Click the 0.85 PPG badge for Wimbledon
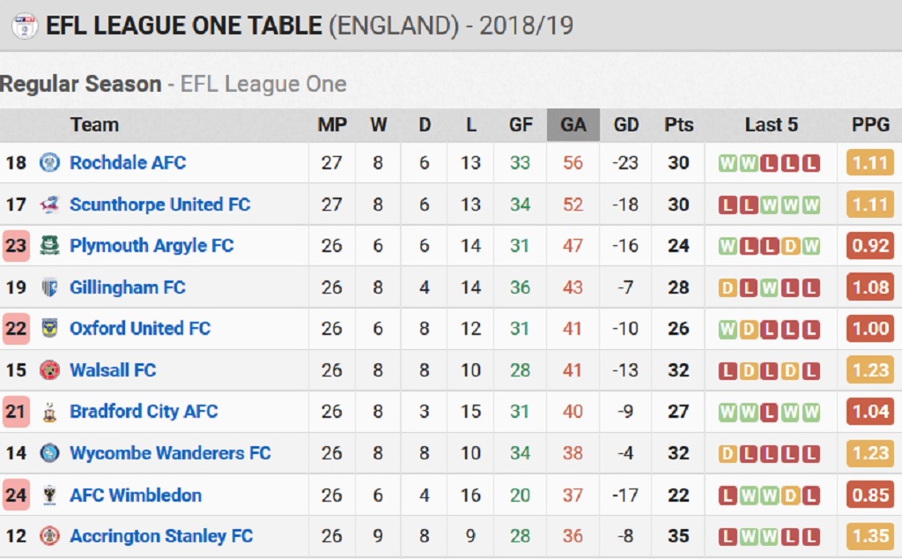The width and height of the screenshot is (902, 559). [x=870, y=496]
